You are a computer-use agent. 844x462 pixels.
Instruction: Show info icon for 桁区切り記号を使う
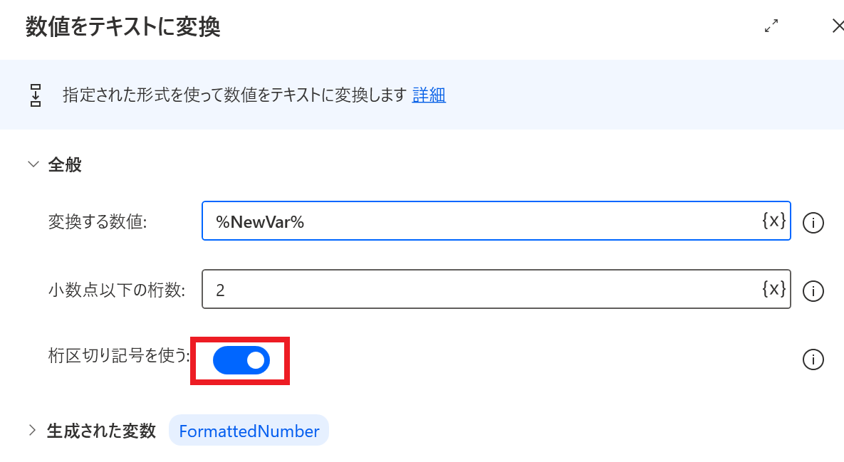(x=813, y=359)
